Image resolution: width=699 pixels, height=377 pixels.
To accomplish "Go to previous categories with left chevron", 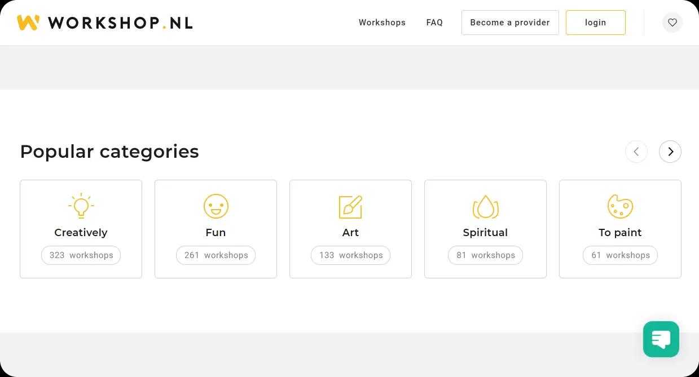I will point(636,152).
